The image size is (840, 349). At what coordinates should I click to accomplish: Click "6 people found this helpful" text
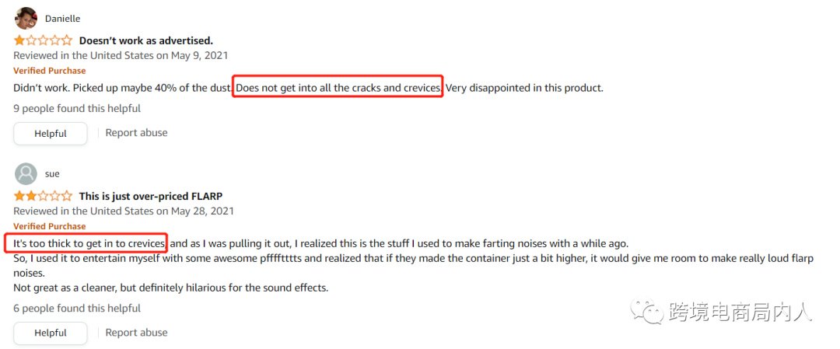coord(77,308)
